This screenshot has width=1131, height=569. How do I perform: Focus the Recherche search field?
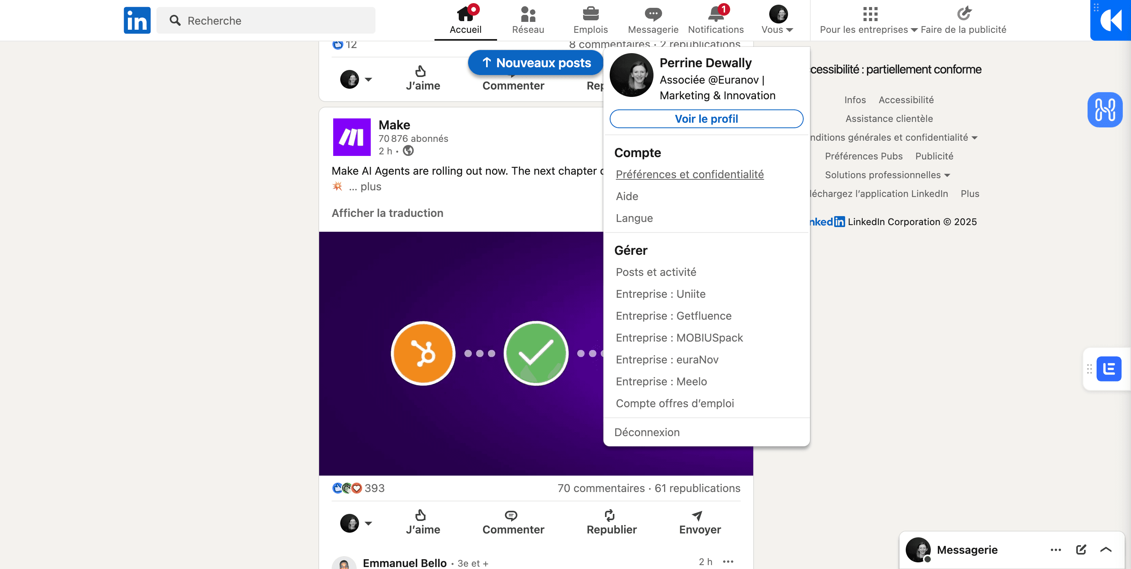pos(266,20)
